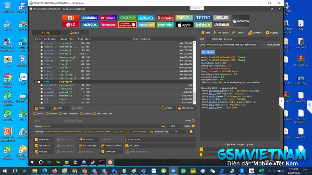Open the COM84 port dropdown
The image size is (312, 175).
233,45
